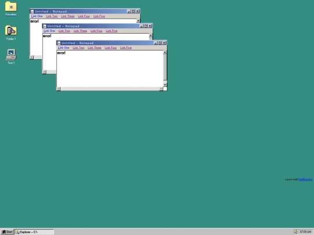Click the back Notepad title bar document icon
The image size is (314, 235).
point(32,12)
